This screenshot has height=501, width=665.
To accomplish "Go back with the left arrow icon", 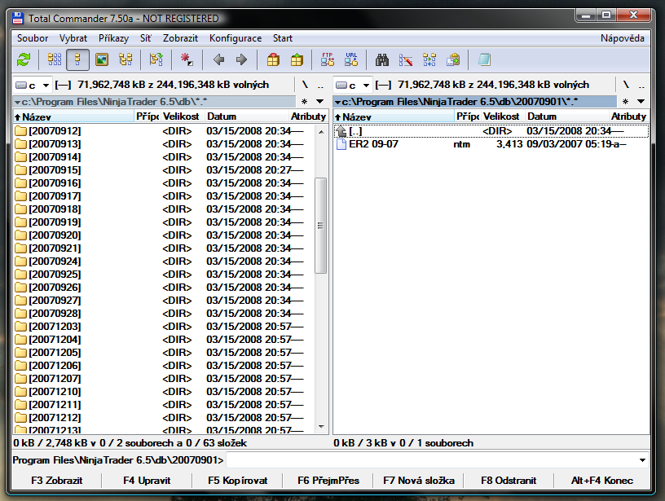I will 218,59.
